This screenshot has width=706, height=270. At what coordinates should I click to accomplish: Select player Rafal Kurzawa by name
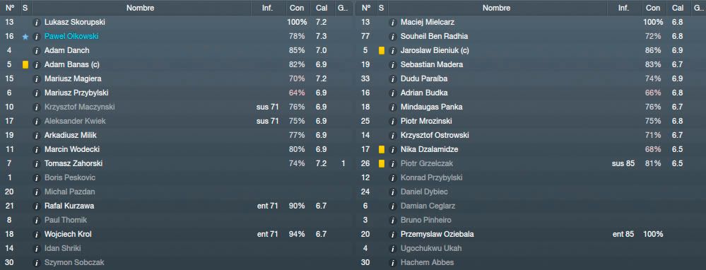[x=69, y=206]
